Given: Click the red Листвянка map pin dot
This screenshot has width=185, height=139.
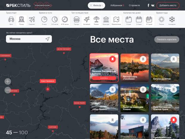Looking at the screenshot, I should click(x=48, y=89).
